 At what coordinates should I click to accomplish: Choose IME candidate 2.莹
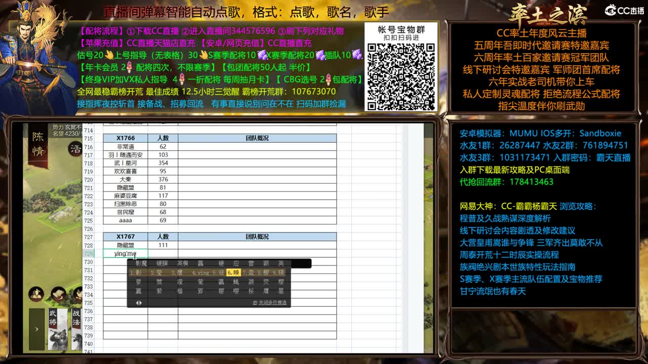[x=156, y=272]
